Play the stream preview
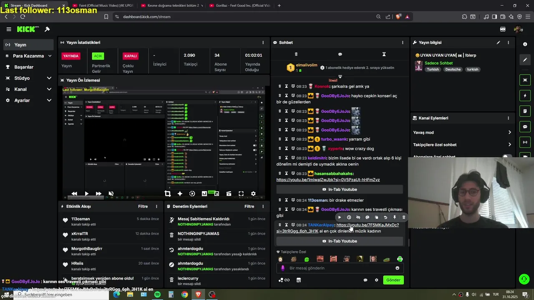This screenshot has height=300, width=534. click(x=86, y=194)
